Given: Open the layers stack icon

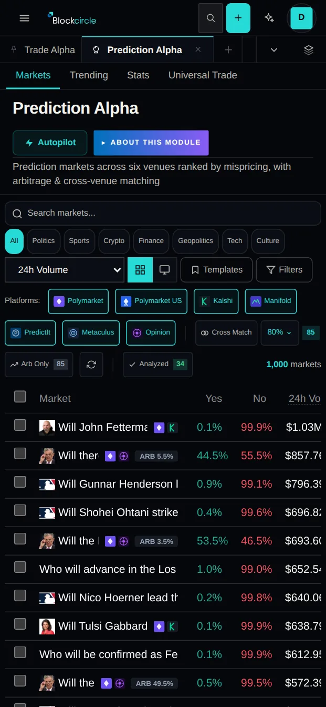Looking at the screenshot, I should pos(309,50).
